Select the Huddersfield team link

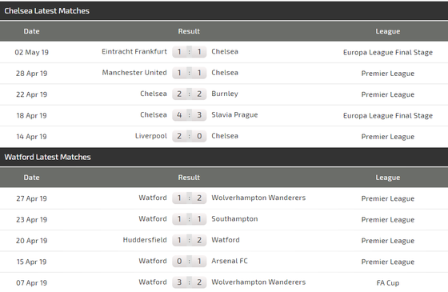pos(145,240)
